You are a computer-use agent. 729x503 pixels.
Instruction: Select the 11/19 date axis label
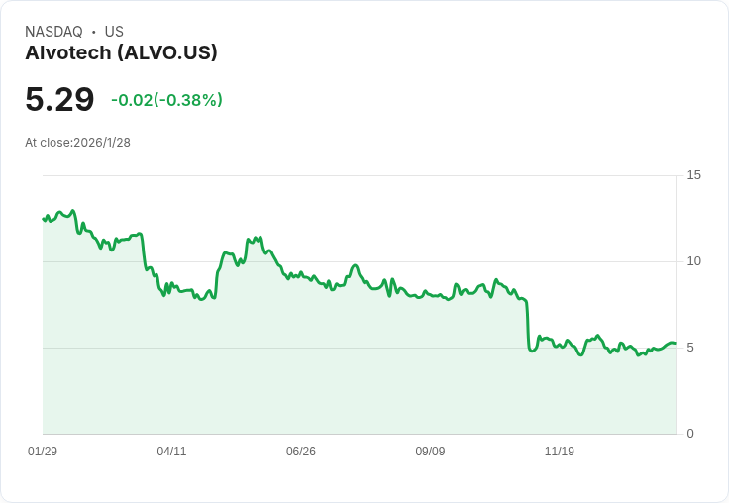click(560, 452)
